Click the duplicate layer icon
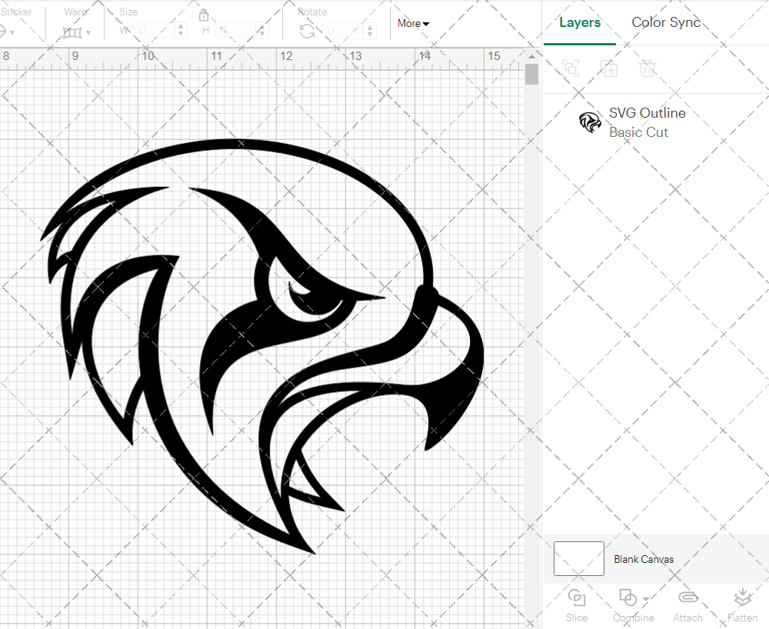This screenshot has width=769, height=629. click(610, 68)
